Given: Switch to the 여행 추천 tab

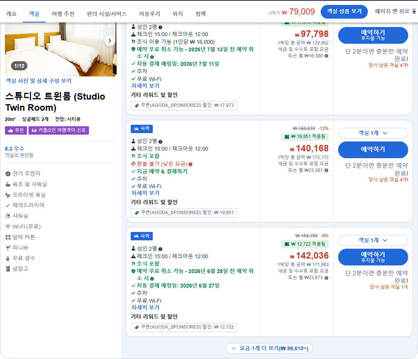Looking at the screenshot, I should tap(63, 14).
